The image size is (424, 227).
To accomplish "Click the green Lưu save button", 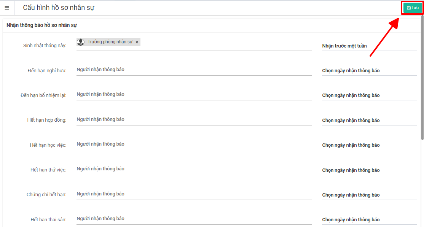I will (413, 8).
